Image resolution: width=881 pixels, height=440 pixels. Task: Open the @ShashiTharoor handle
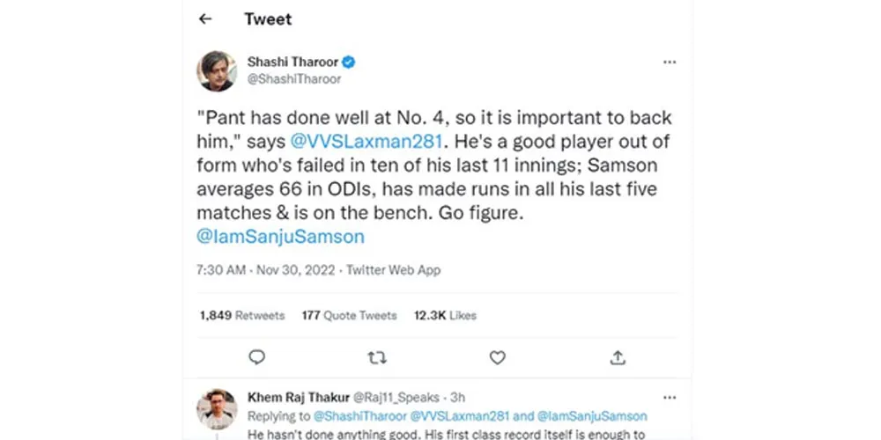293,79
